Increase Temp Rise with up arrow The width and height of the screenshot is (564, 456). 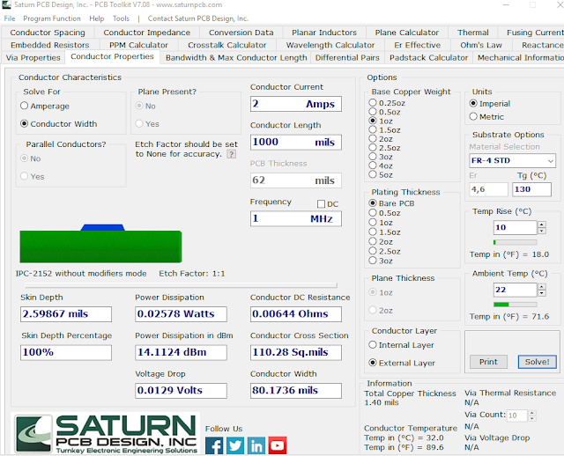point(541,224)
